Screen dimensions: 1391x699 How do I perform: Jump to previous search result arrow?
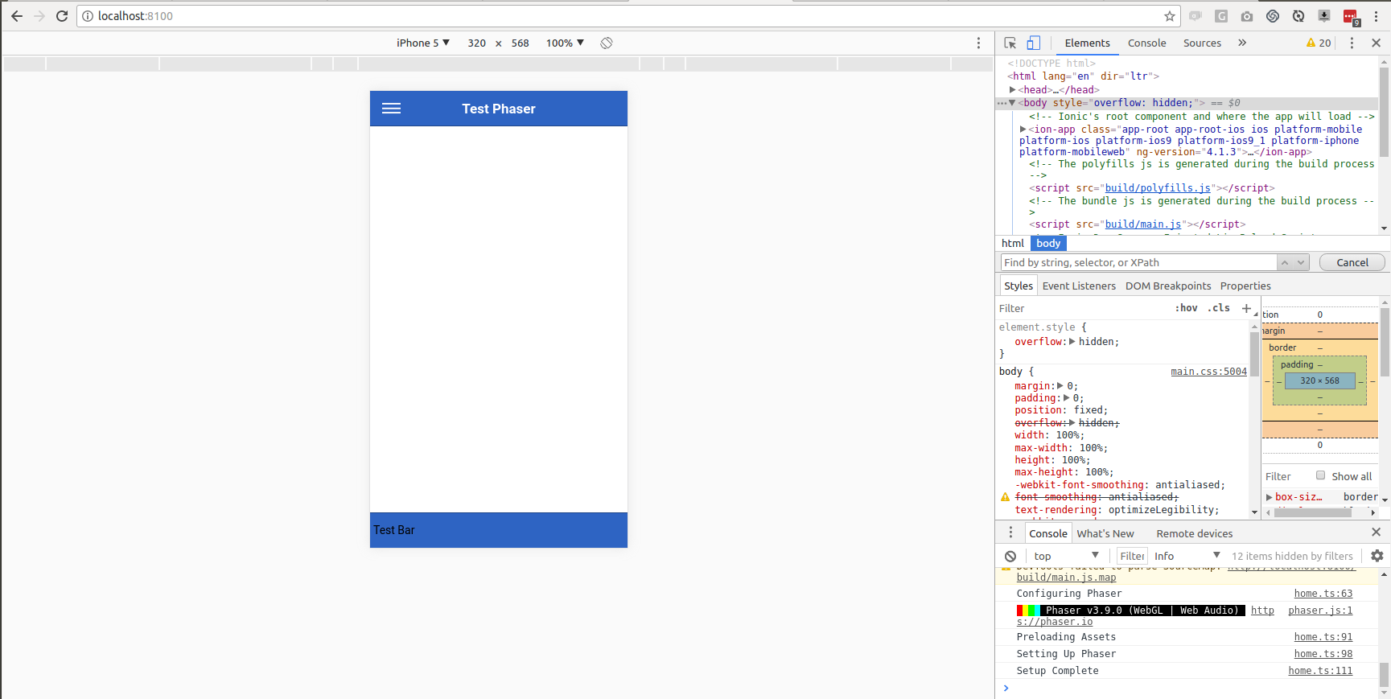pos(1285,262)
